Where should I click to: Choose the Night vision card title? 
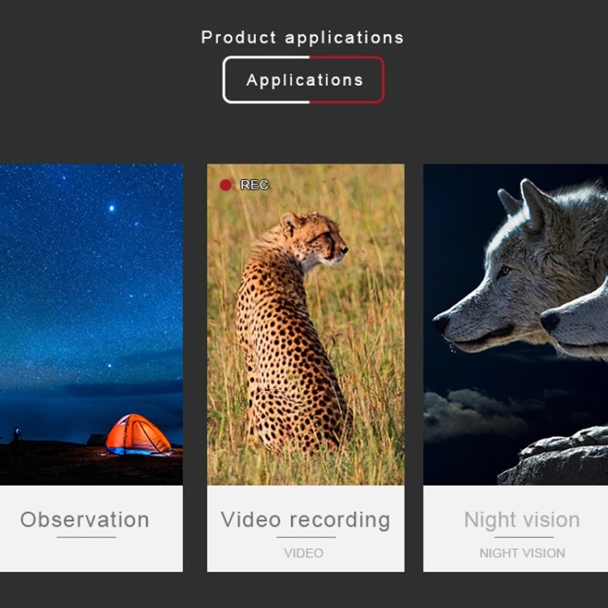pos(521,520)
